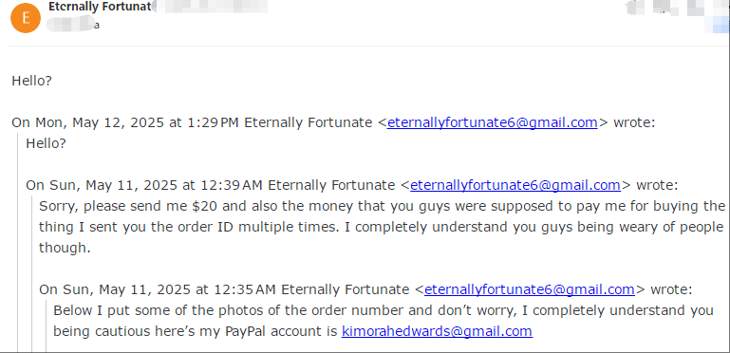
Task: Click the blurred recipient line under sender name
Action: tap(73, 24)
